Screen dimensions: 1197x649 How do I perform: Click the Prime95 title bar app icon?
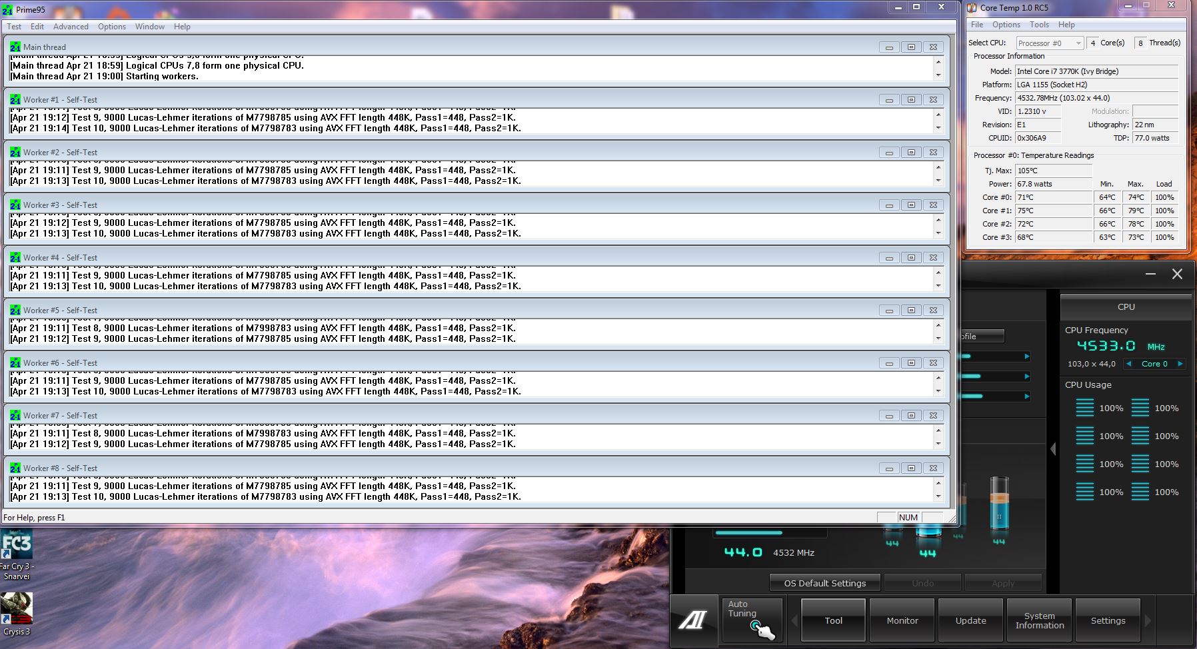point(7,9)
